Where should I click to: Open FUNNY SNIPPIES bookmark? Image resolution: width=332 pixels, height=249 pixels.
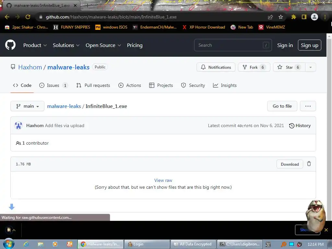click(x=72, y=27)
